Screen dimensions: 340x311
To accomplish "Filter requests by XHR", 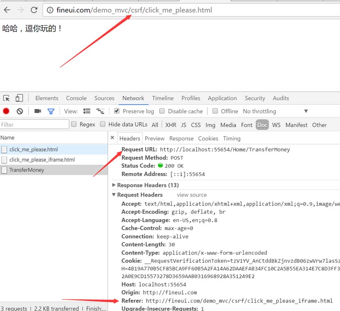I will click(171, 125).
